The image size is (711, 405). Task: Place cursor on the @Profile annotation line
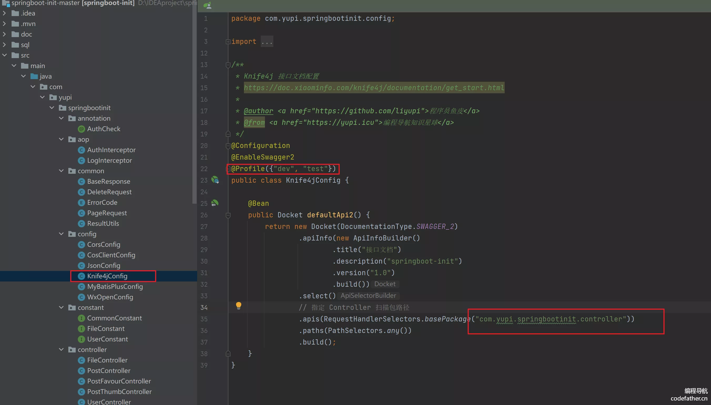[283, 169]
